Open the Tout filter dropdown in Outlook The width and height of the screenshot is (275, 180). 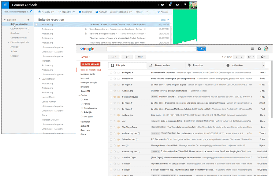(165, 20)
